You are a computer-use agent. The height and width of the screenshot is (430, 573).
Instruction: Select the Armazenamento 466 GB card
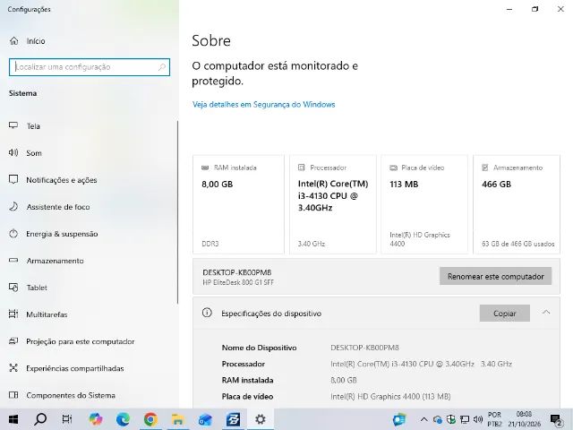click(x=517, y=204)
